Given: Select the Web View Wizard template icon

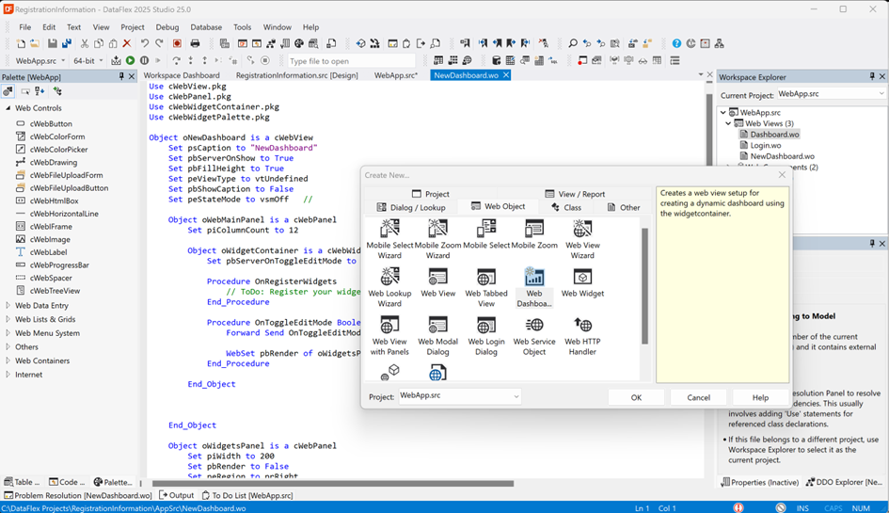Looking at the screenshot, I should 582,239.
